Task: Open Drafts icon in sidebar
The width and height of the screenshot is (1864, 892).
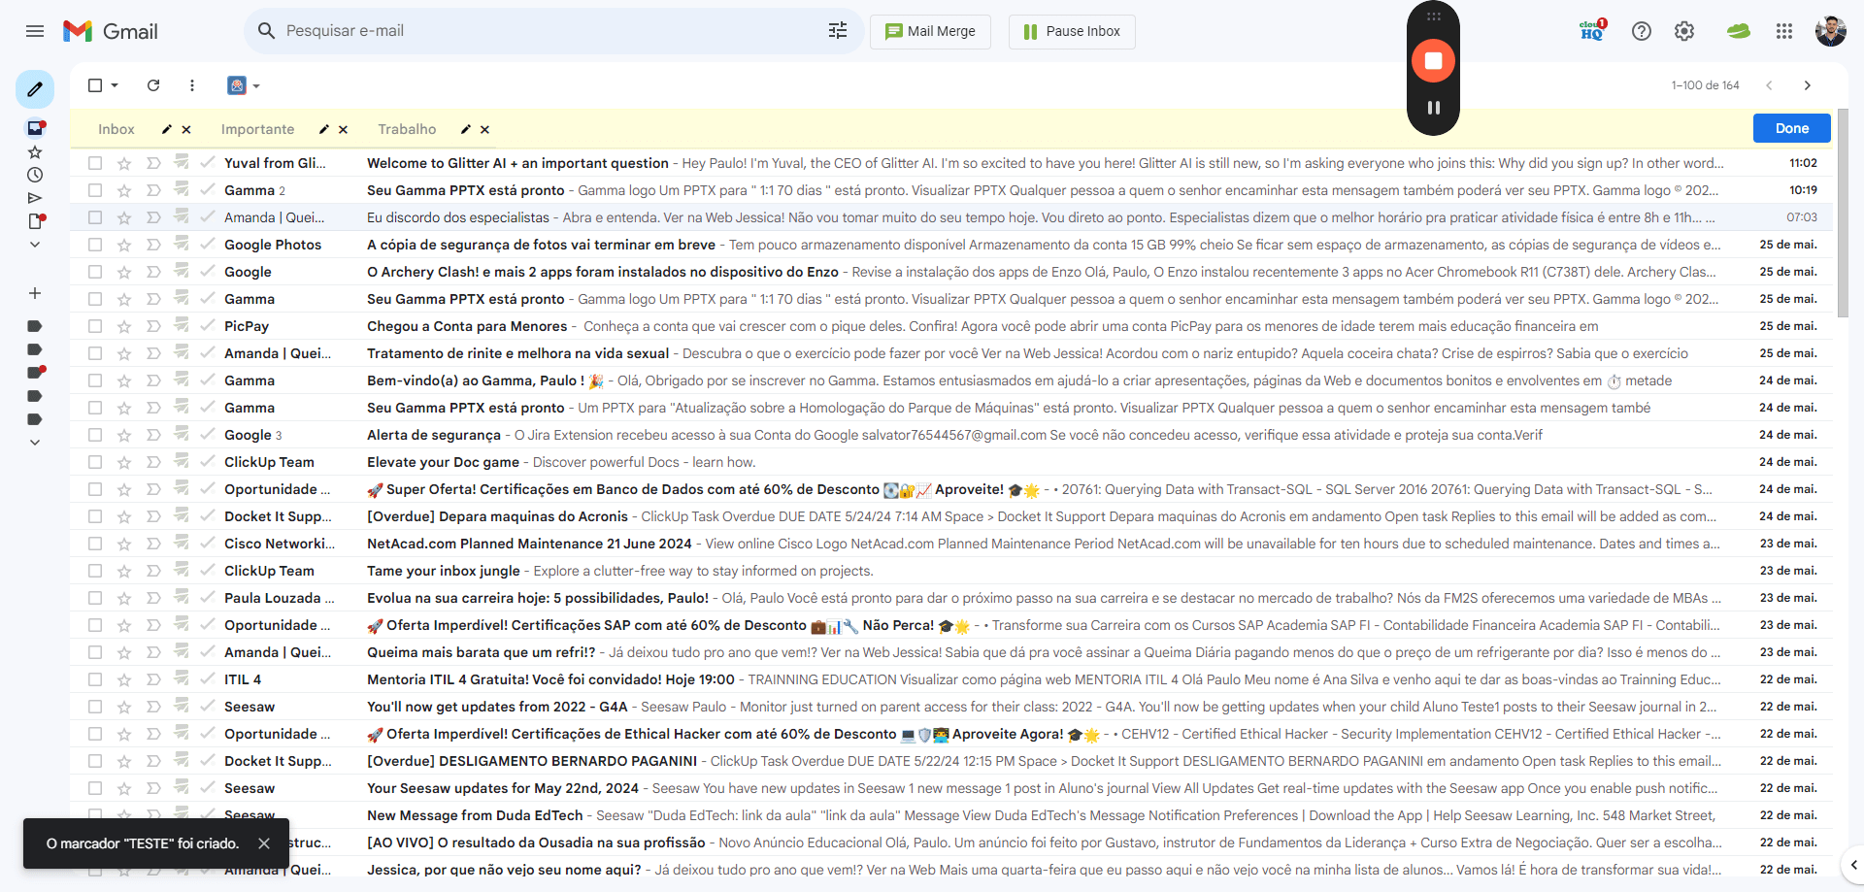Action: click(x=35, y=221)
